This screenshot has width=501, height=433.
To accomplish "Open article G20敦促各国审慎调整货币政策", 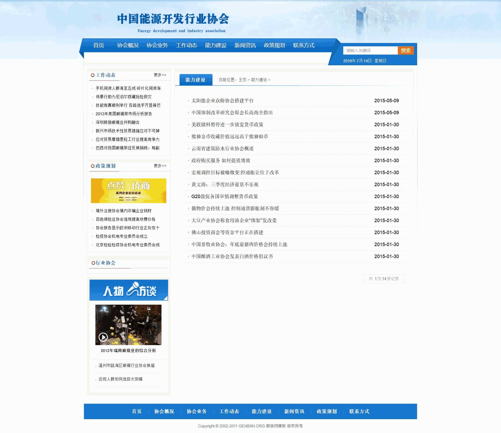I will [225, 197].
